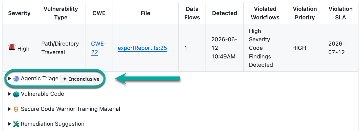Click the HIGH violation priority cell
The image size is (361, 131).
click(299, 48)
